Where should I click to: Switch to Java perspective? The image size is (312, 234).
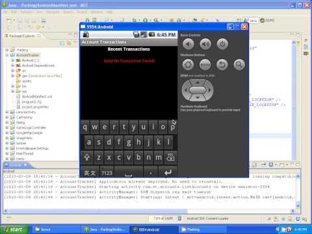tap(251, 21)
